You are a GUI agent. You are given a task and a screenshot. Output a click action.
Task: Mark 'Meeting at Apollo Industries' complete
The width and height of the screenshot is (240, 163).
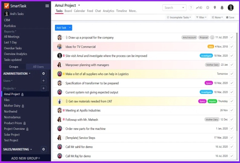point(232,110)
